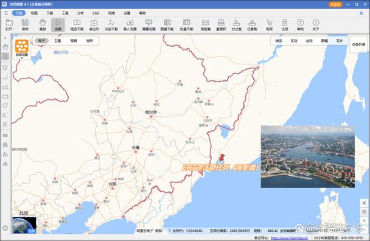Click the 方位角 azimuth icon in ribbon
370x241 pixels.
236,23
